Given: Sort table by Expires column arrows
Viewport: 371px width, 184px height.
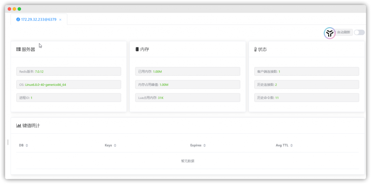Looking at the screenshot, I should (x=204, y=145).
